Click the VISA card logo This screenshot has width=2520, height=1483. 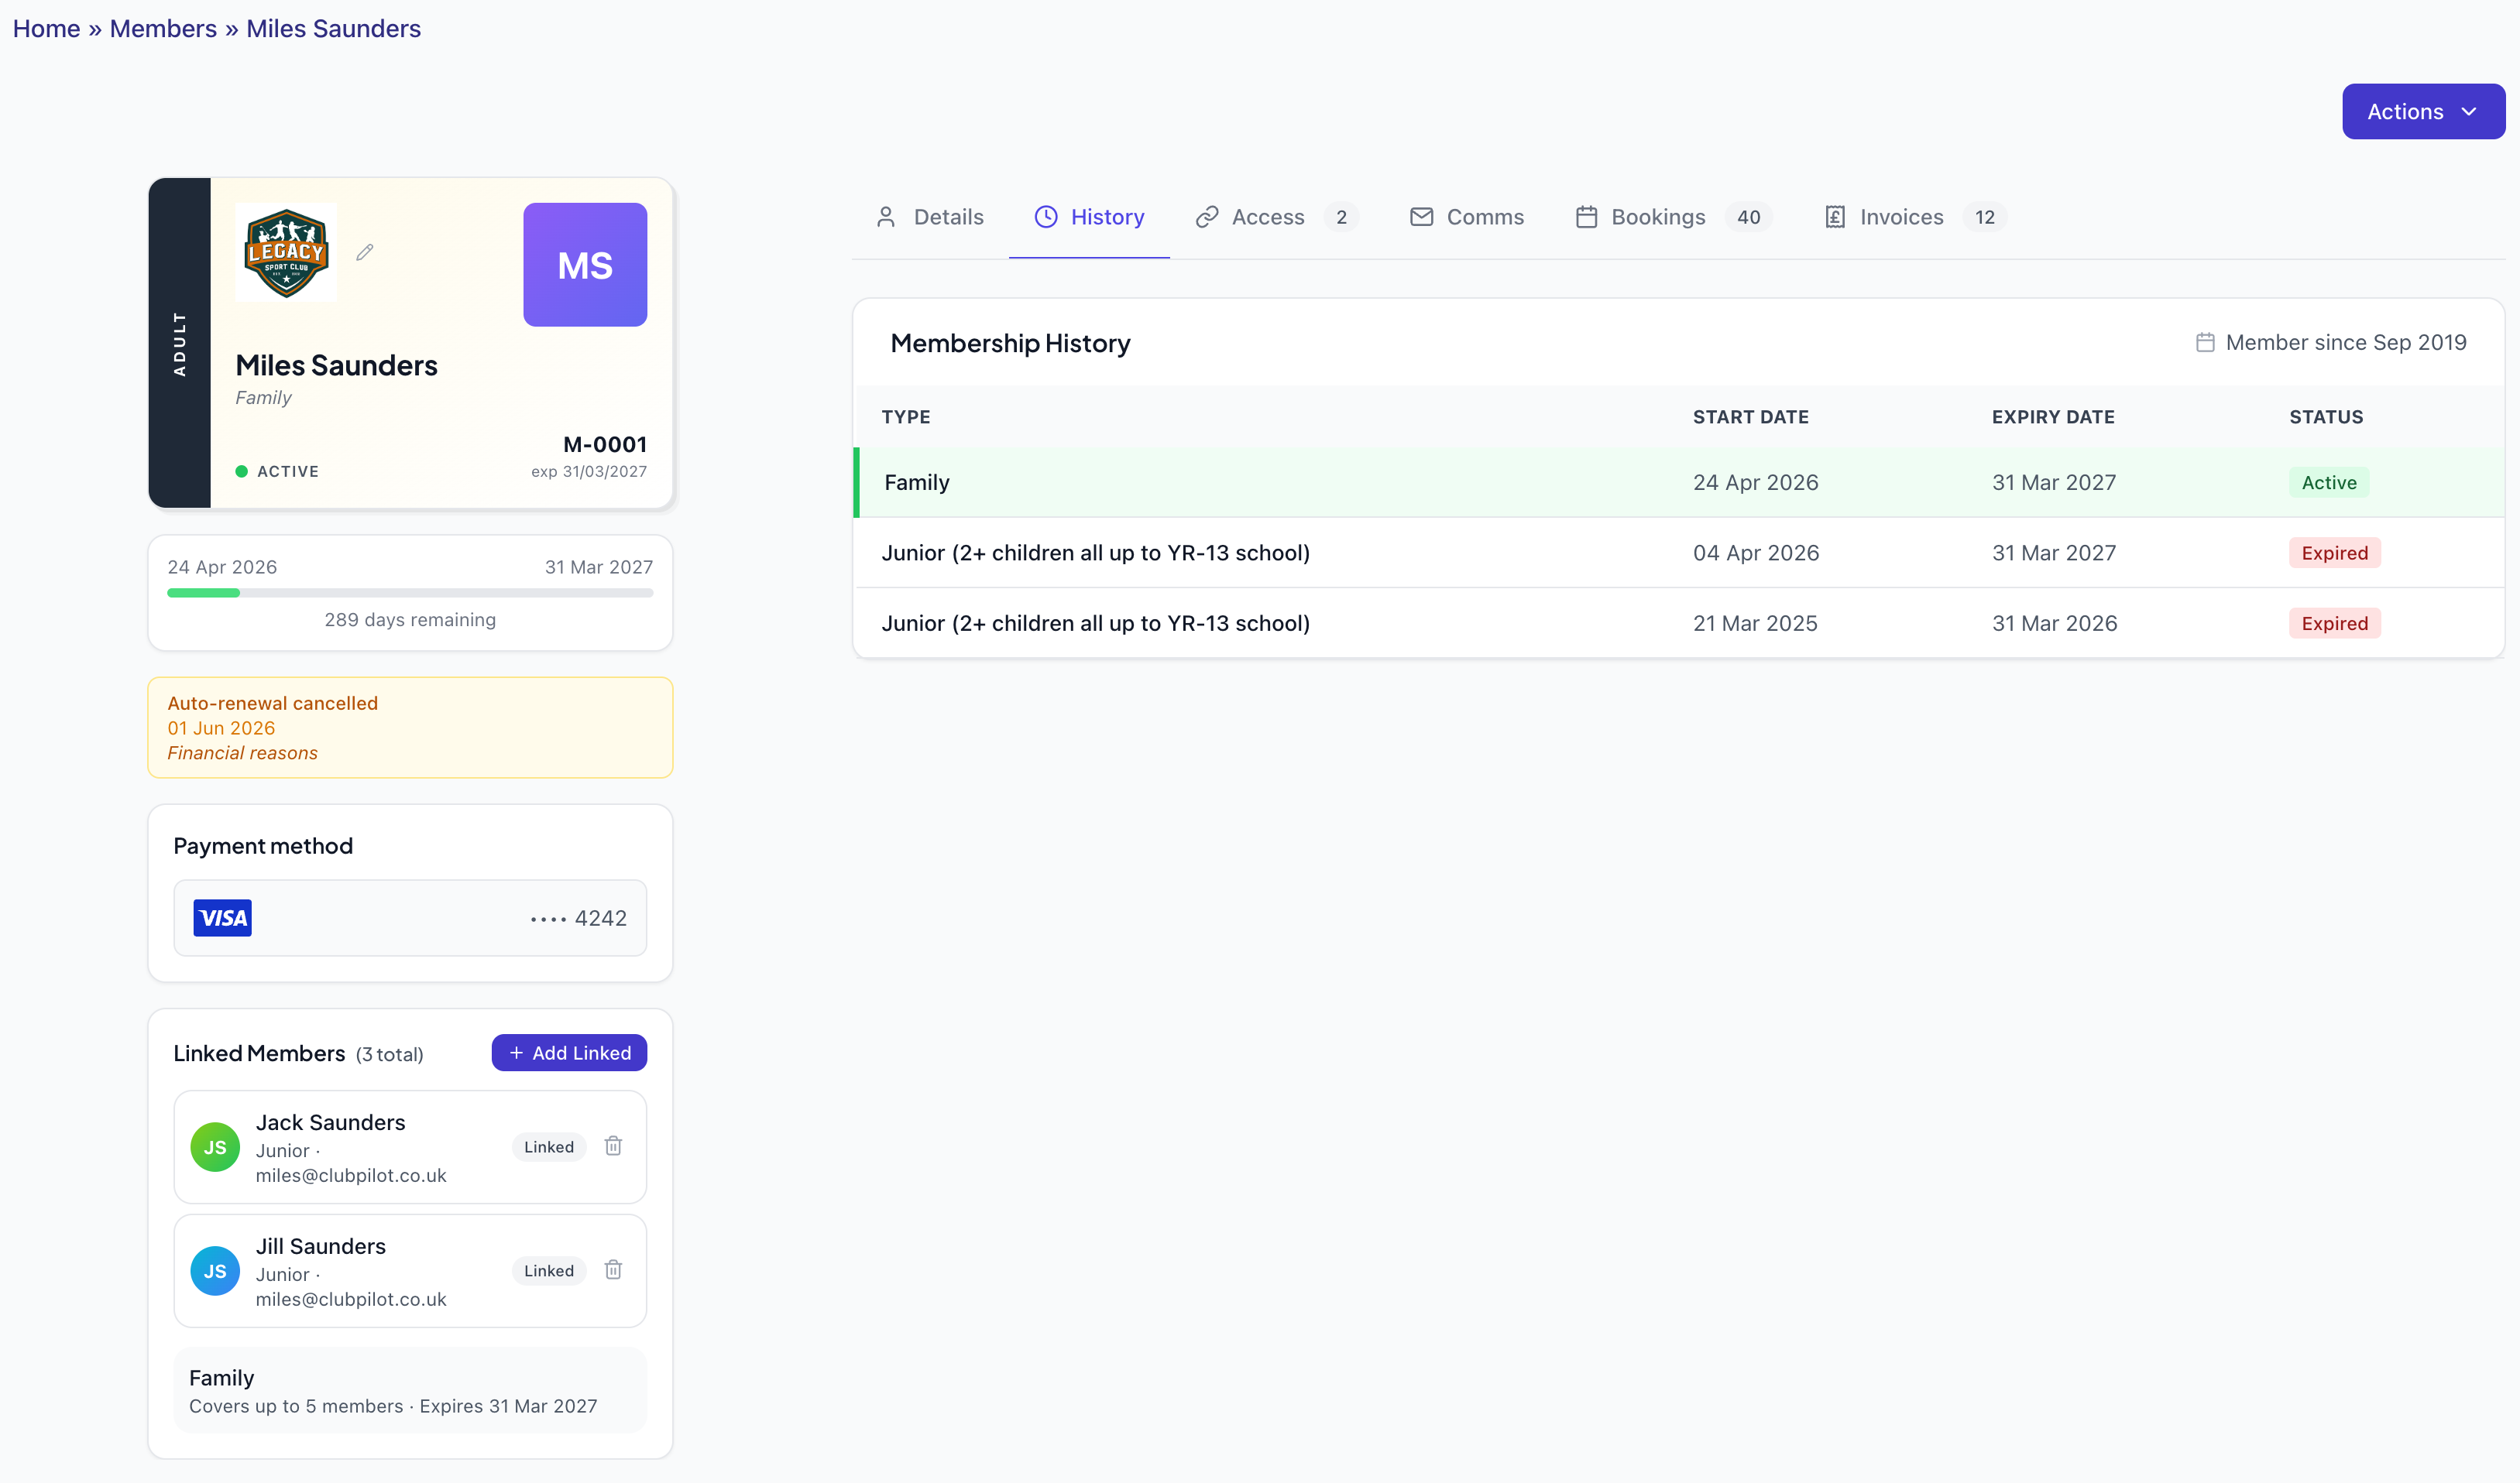(x=223, y=917)
